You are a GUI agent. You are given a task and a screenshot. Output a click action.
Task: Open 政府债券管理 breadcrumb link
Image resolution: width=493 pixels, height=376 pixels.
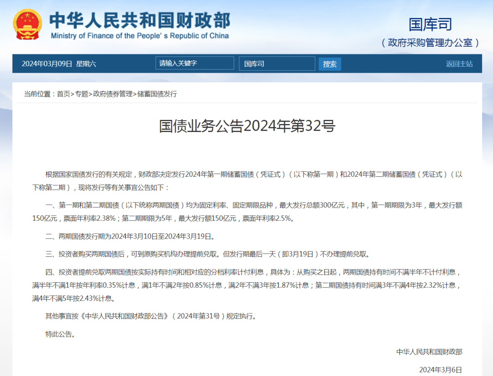pyautogui.click(x=113, y=94)
